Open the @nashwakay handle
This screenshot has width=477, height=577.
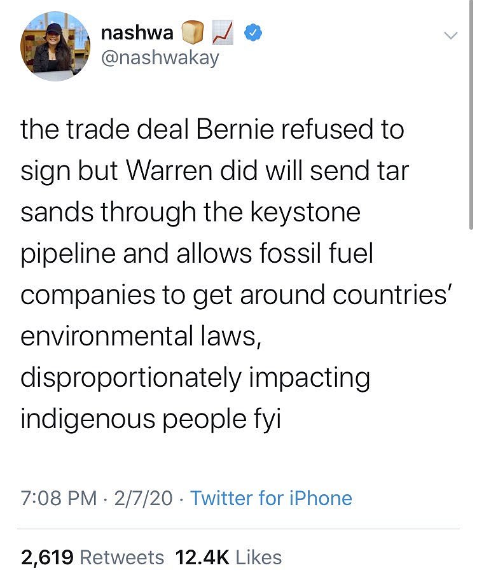(x=160, y=59)
